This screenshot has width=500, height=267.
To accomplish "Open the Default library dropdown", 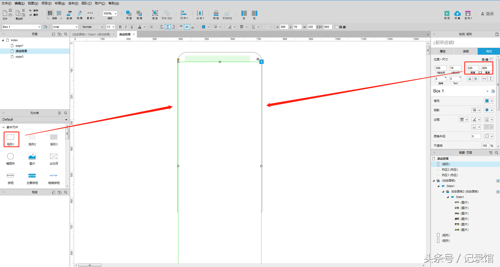I will tap(35, 120).
